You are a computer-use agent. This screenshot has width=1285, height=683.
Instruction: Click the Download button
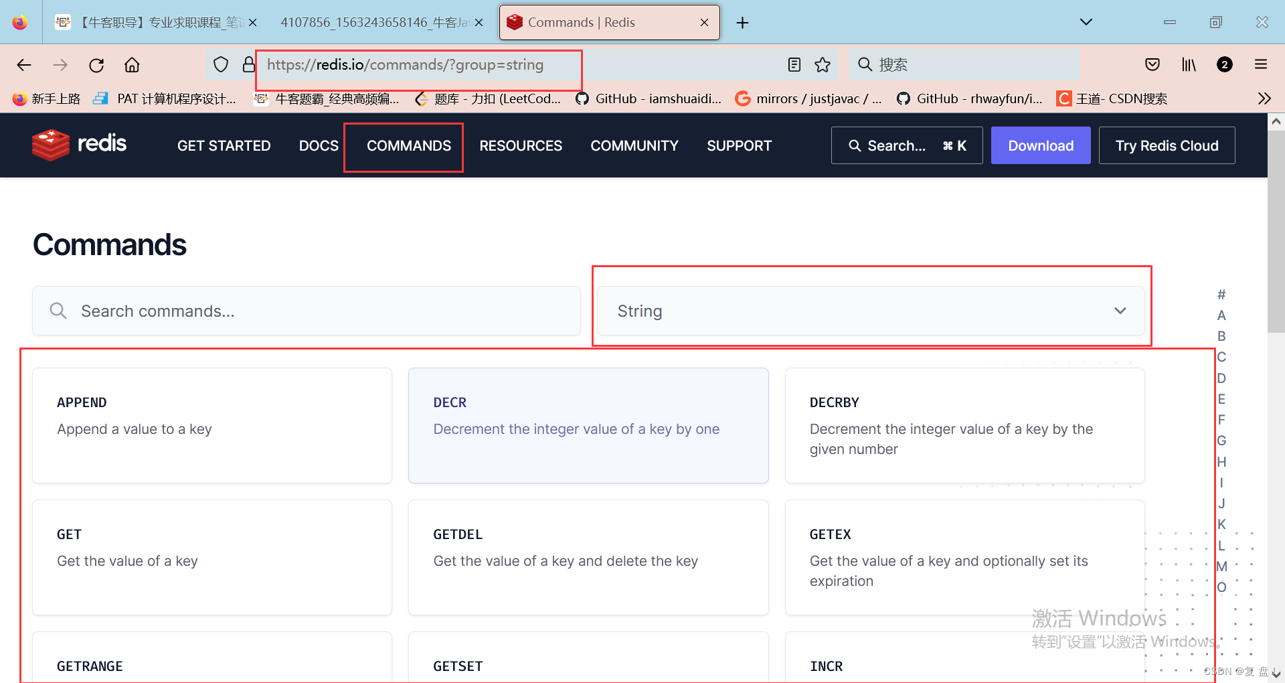pyautogui.click(x=1041, y=145)
